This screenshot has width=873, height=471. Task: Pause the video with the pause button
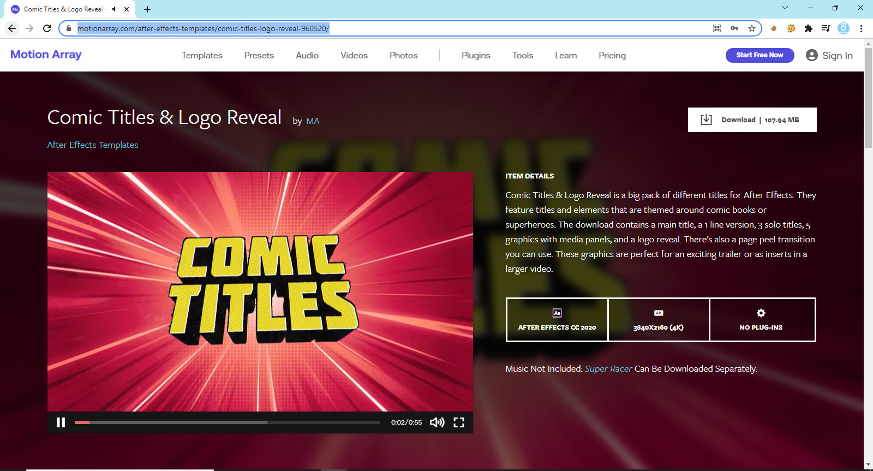point(61,422)
